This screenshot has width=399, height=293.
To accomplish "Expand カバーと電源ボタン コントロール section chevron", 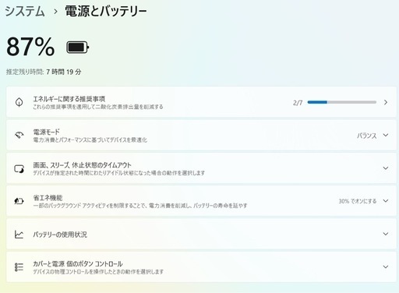I will point(386,267).
